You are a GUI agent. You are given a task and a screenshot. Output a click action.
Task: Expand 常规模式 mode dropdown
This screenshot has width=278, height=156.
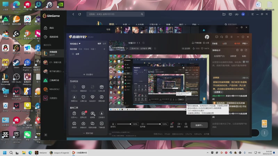pyautogui.click(x=75, y=44)
